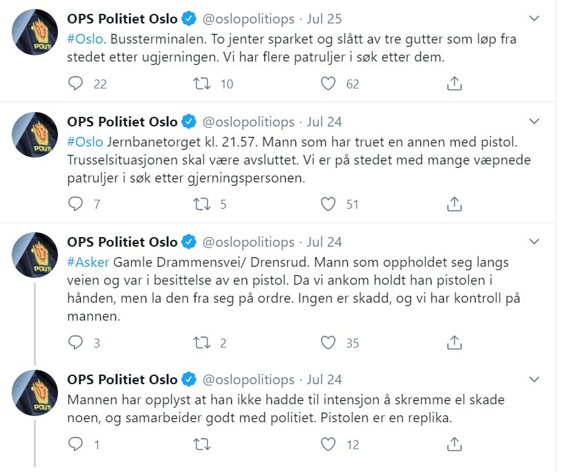
Task: Like the Jernbanetorget pistol threat tweet
Action: click(329, 204)
